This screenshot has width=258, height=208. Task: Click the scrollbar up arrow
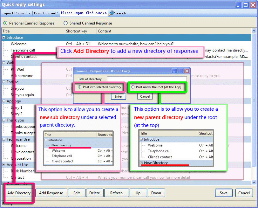tap(254, 31)
